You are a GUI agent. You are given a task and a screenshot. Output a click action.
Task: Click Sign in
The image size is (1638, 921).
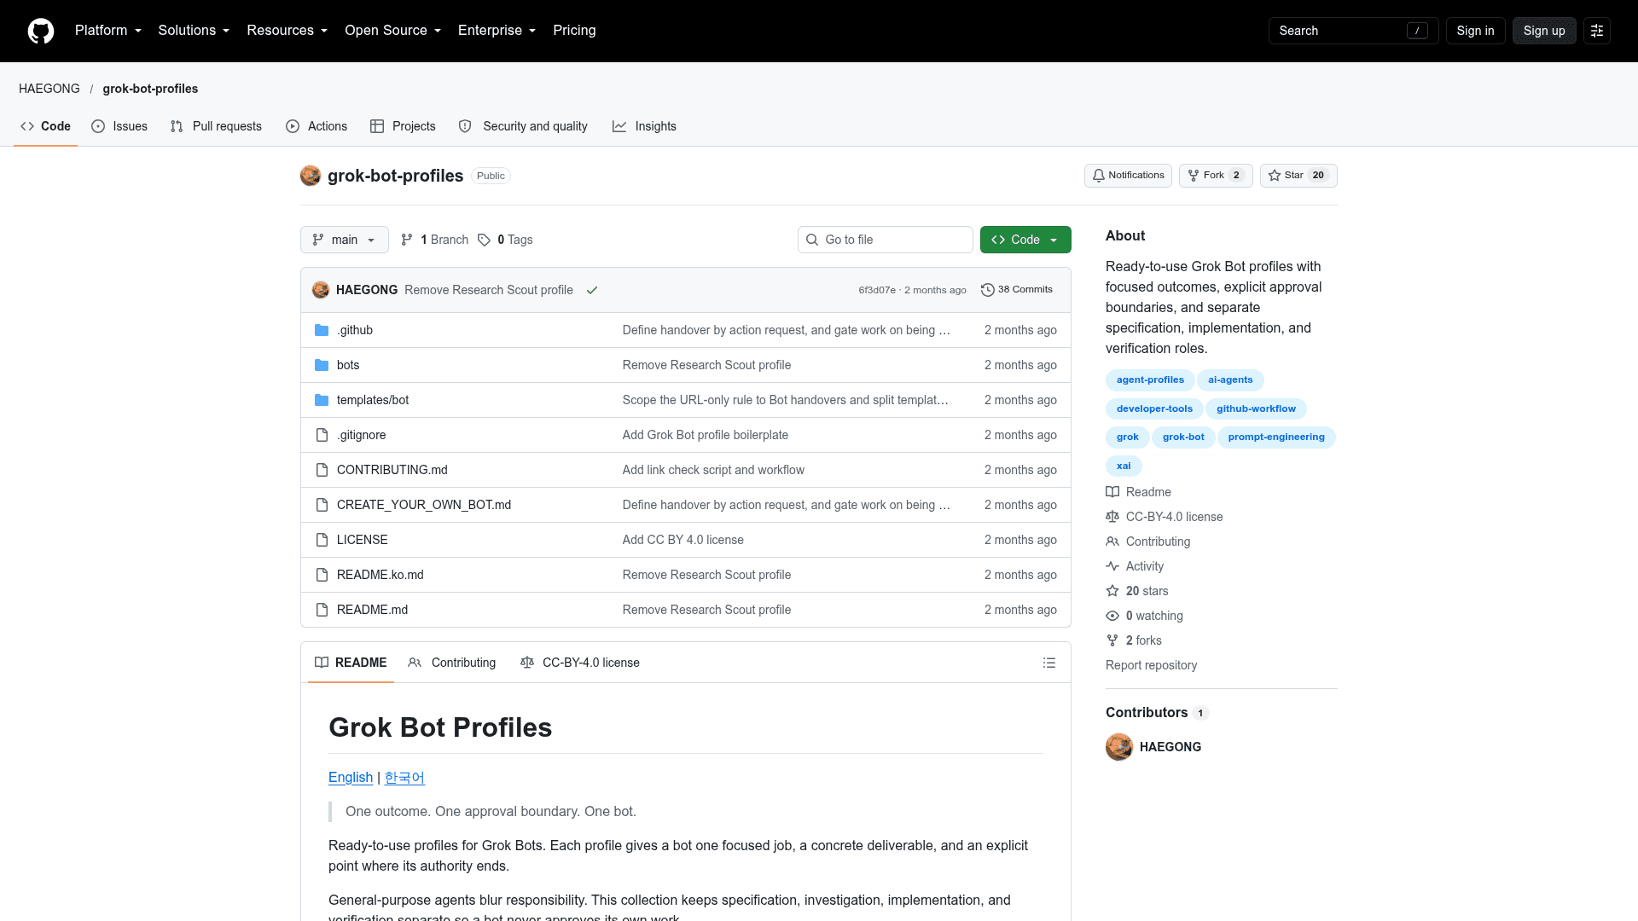click(x=1475, y=31)
